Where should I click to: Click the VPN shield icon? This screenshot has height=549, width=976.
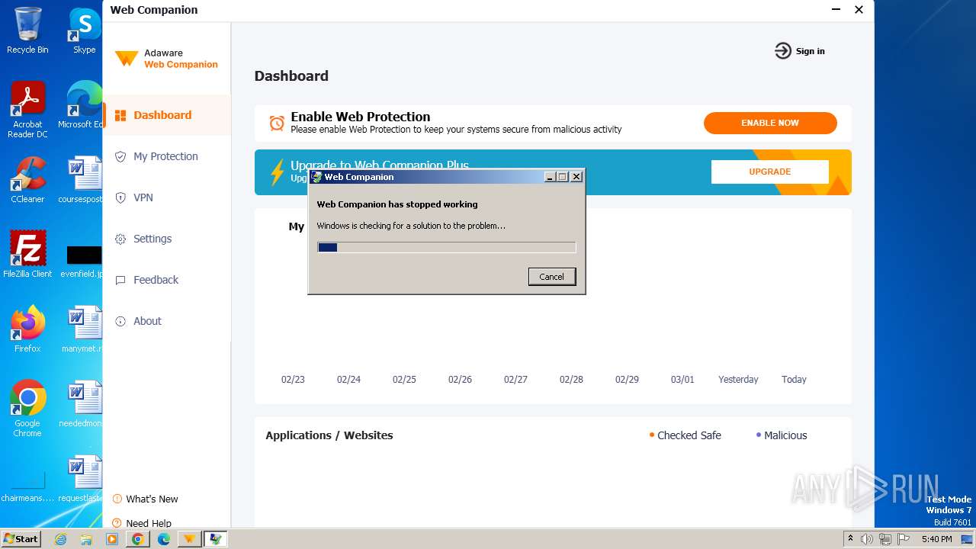[x=120, y=197]
